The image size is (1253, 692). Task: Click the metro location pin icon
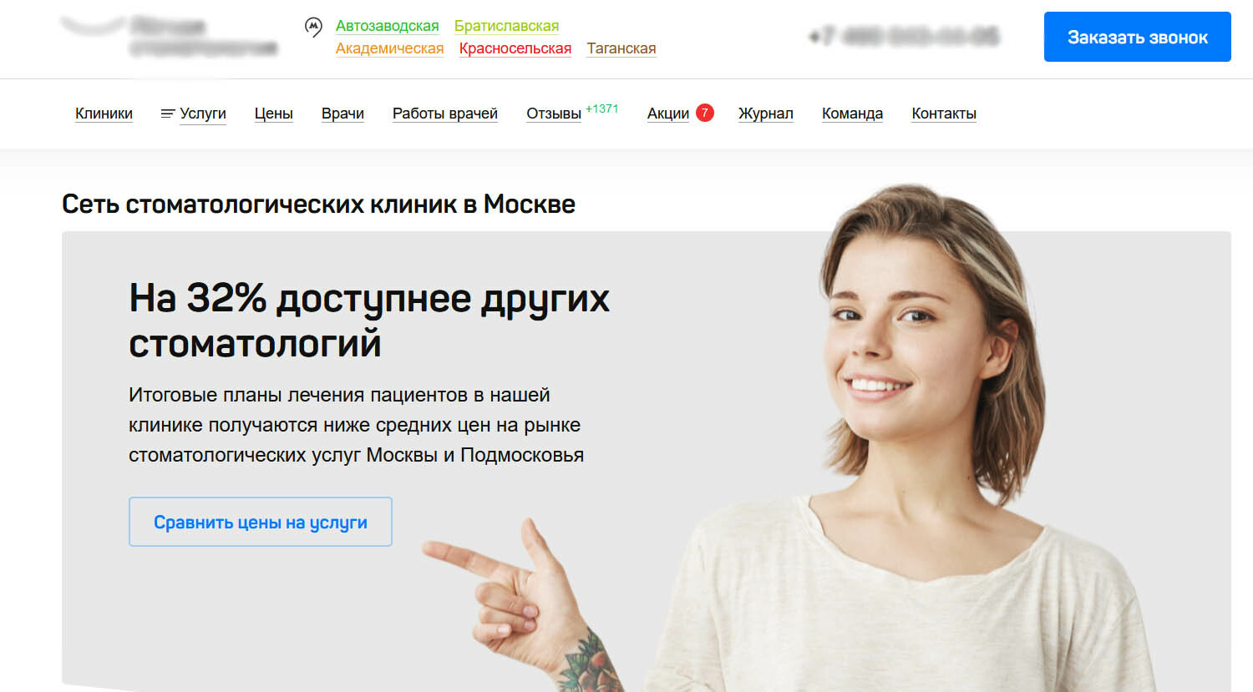313,28
